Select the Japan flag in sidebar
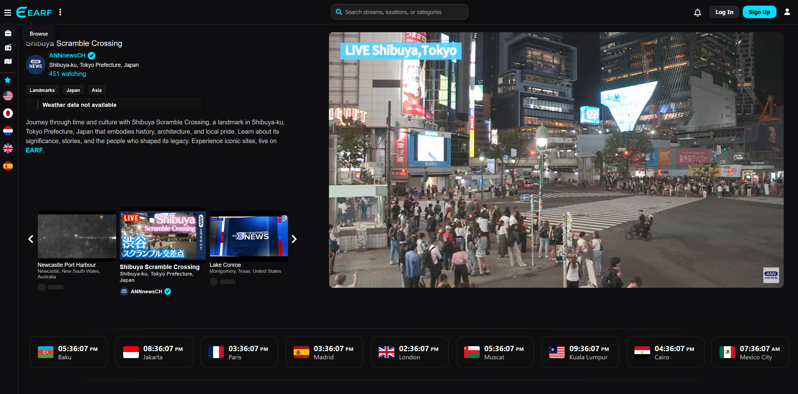Image resolution: width=798 pixels, height=394 pixels. (x=8, y=113)
